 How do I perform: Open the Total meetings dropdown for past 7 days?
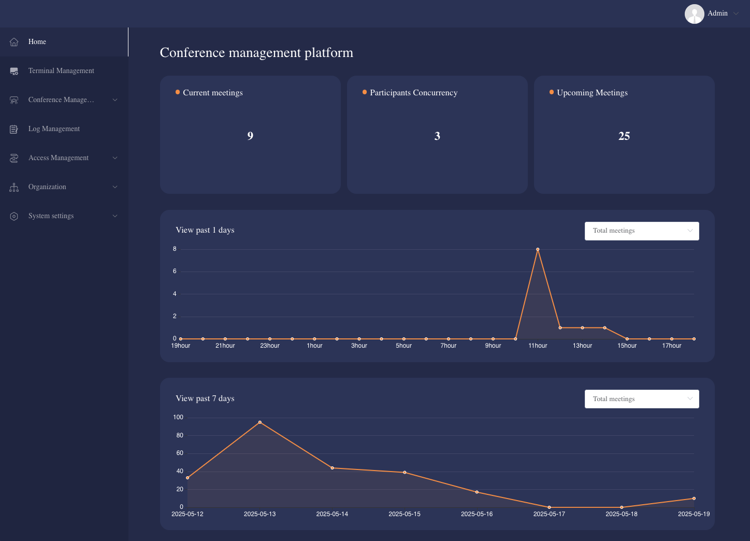[642, 398]
